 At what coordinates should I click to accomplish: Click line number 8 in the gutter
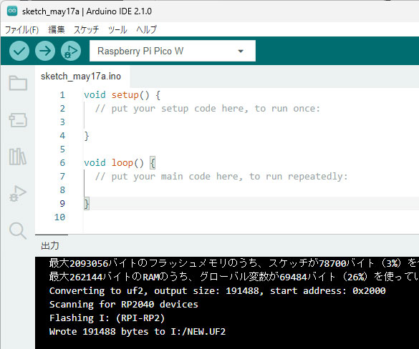click(62, 190)
